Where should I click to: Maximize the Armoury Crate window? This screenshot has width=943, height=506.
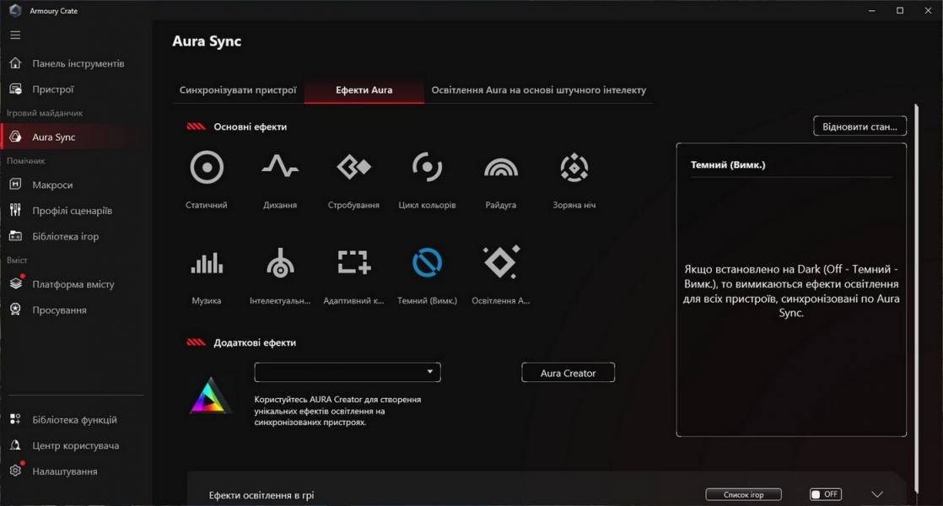[x=900, y=10]
